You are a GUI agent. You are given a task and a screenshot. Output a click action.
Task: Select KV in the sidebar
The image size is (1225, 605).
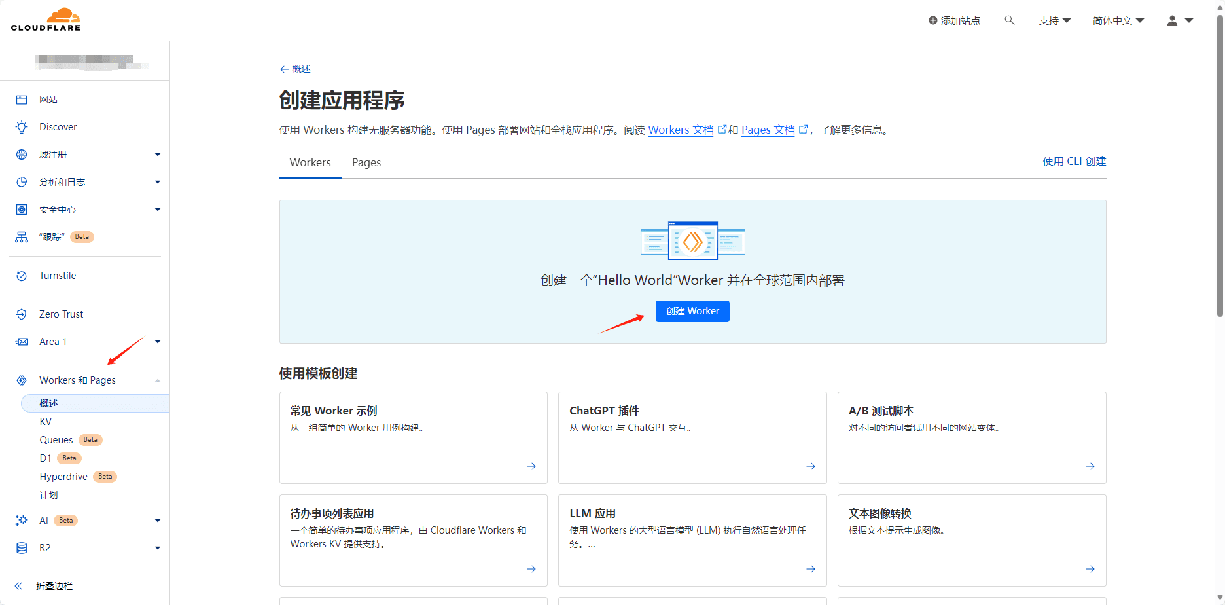[46, 422]
